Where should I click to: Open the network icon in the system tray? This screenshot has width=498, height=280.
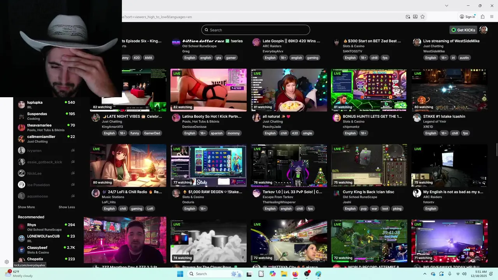click(x=458, y=274)
